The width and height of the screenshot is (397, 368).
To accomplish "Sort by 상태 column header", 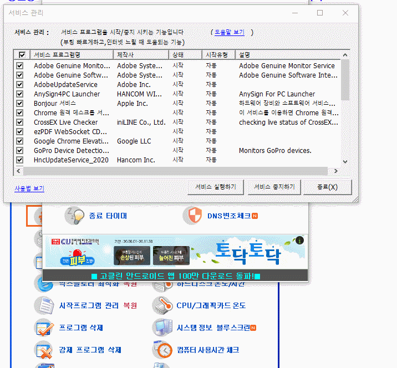I will [185, 55].
